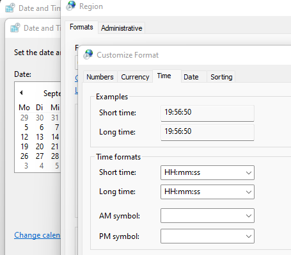The width and height of the screenshot is (291, 255).
Task: Click the Short time example field
Action: (x=207, y=113)
